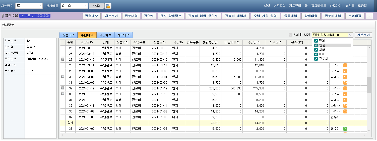Click the orange 카 badge in row 28
Screen dimensions: 377x141
click(x=345, y=65)
